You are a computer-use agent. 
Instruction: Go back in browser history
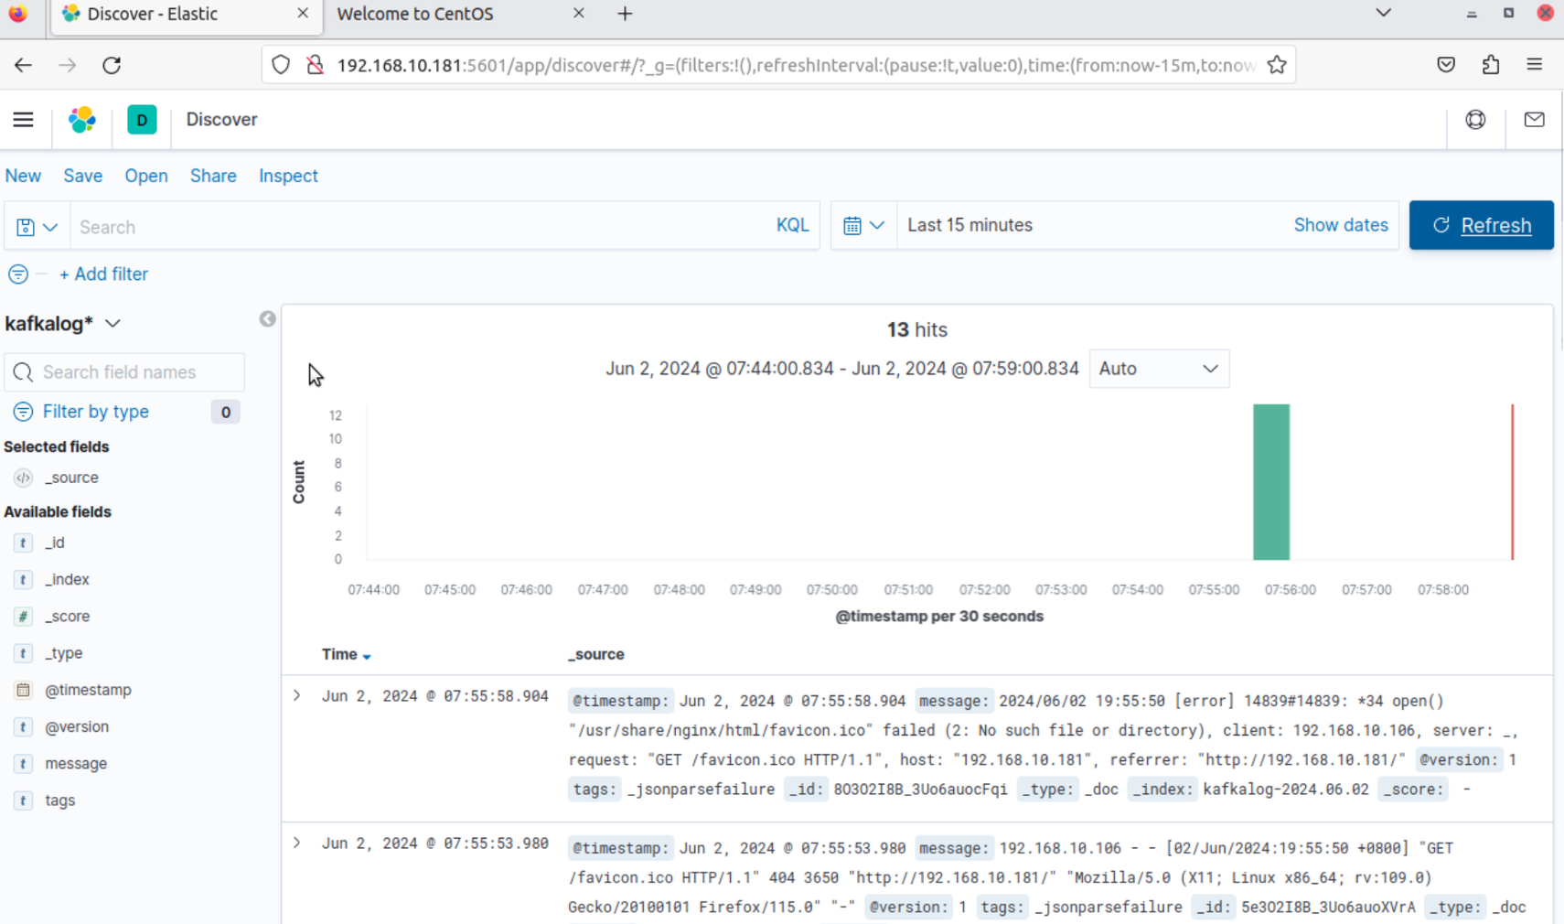pyautogui.click(x=23, y=65)
